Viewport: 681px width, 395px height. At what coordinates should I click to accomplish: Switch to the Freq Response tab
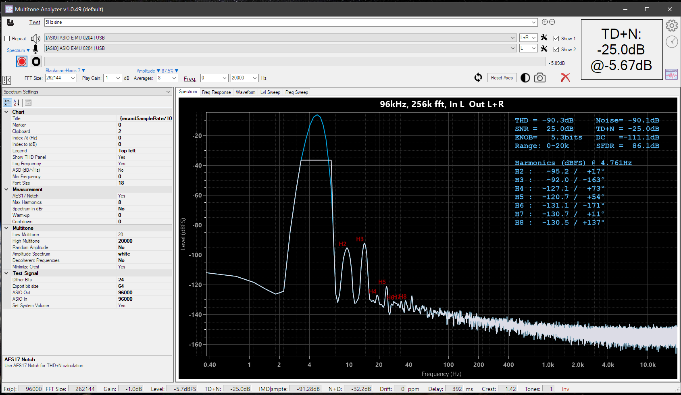(x=216, y=92)
